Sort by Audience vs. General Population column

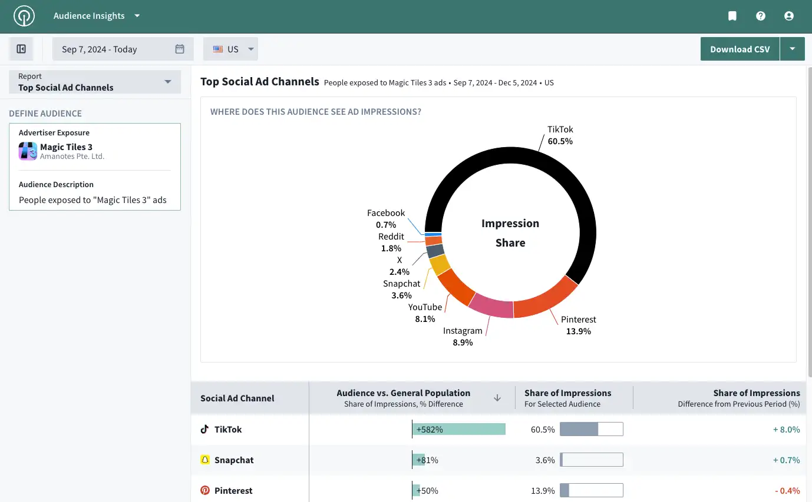pos(497,398)
